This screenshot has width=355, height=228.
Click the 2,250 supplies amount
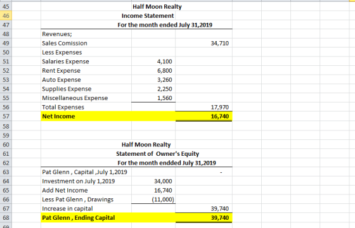point(165,89)
